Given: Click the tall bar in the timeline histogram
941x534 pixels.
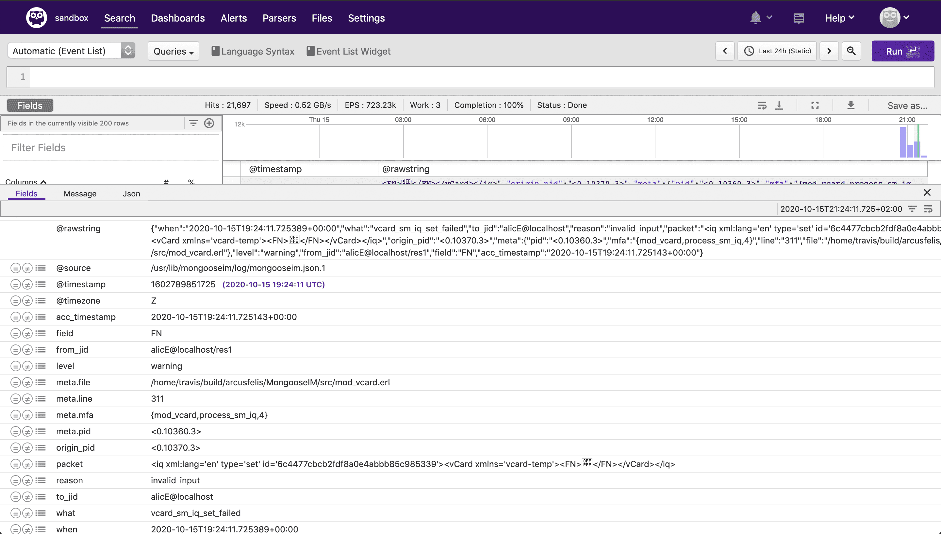Looking at the screenshot, I should pos(903,141).
